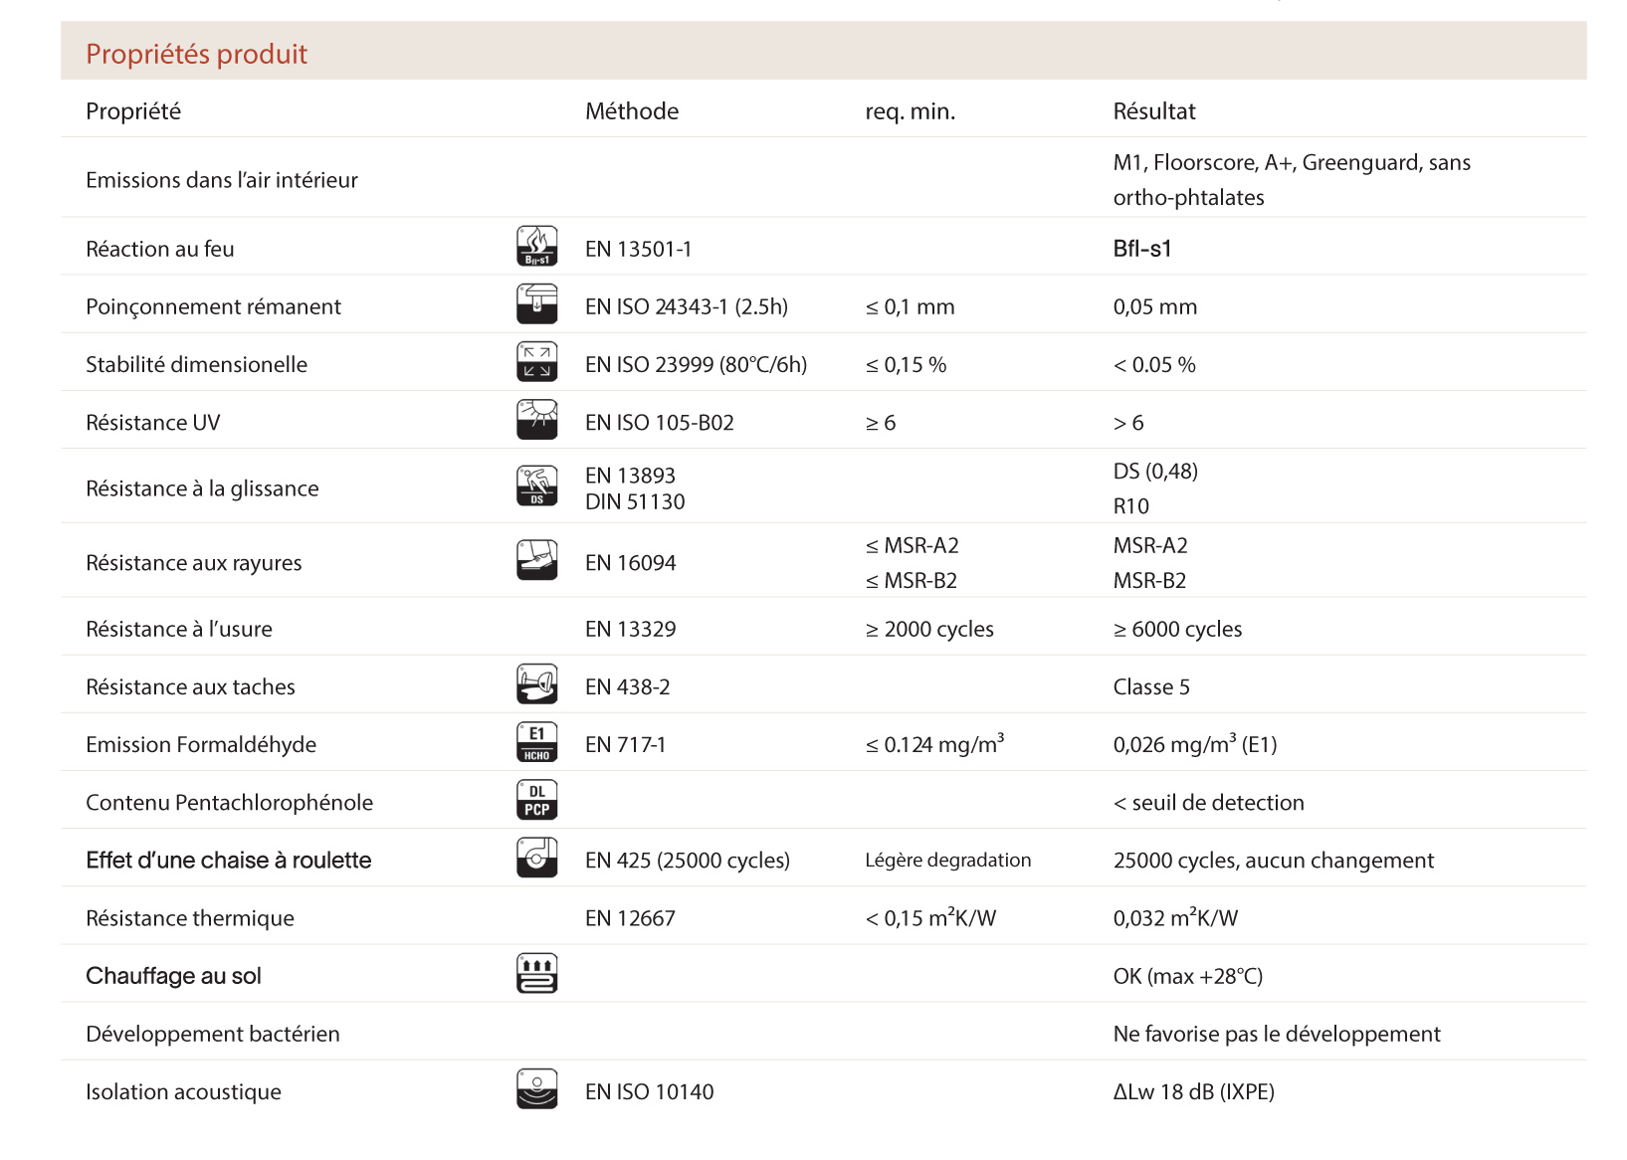This screenshot has width=1627, height=1160.
Task: Click the EN ISO 10140 method text
Action: coord(649,1092)
